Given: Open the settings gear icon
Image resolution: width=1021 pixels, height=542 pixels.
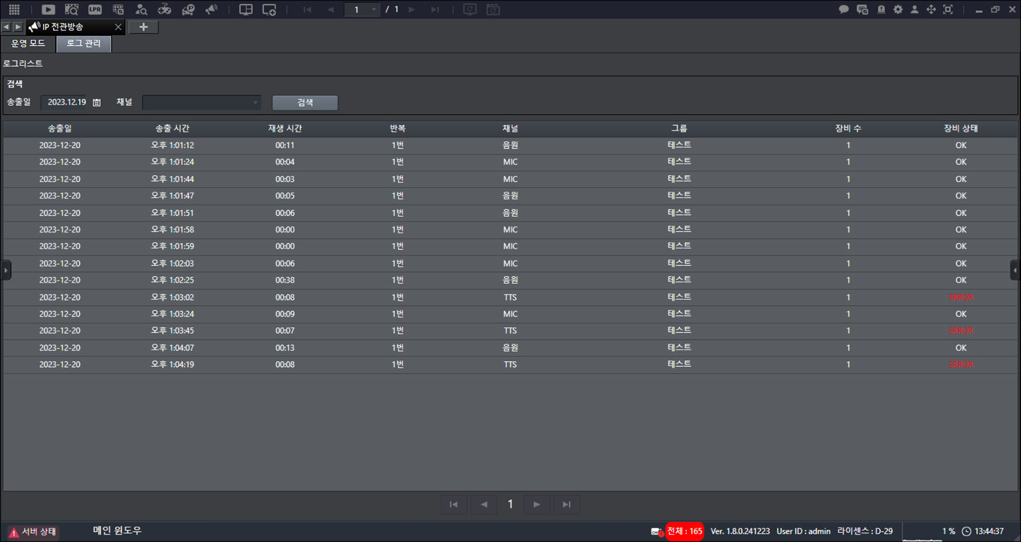Looking at the screenshot, I should (x=898, y=9).
